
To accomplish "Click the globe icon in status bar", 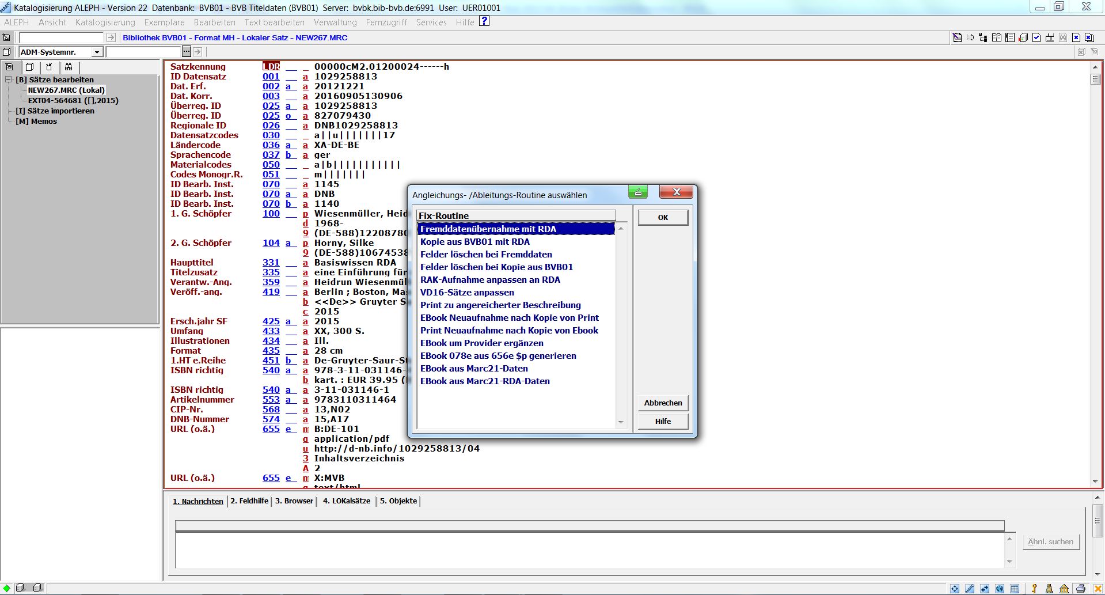I will 1000,589.
